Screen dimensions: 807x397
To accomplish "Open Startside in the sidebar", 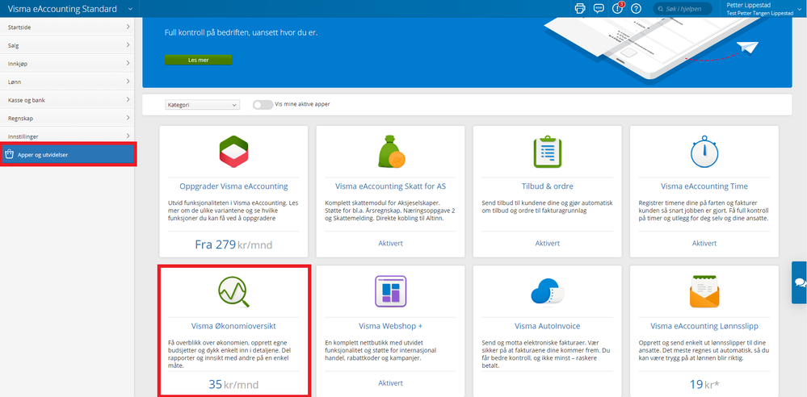I will click(x=67, y=27).
